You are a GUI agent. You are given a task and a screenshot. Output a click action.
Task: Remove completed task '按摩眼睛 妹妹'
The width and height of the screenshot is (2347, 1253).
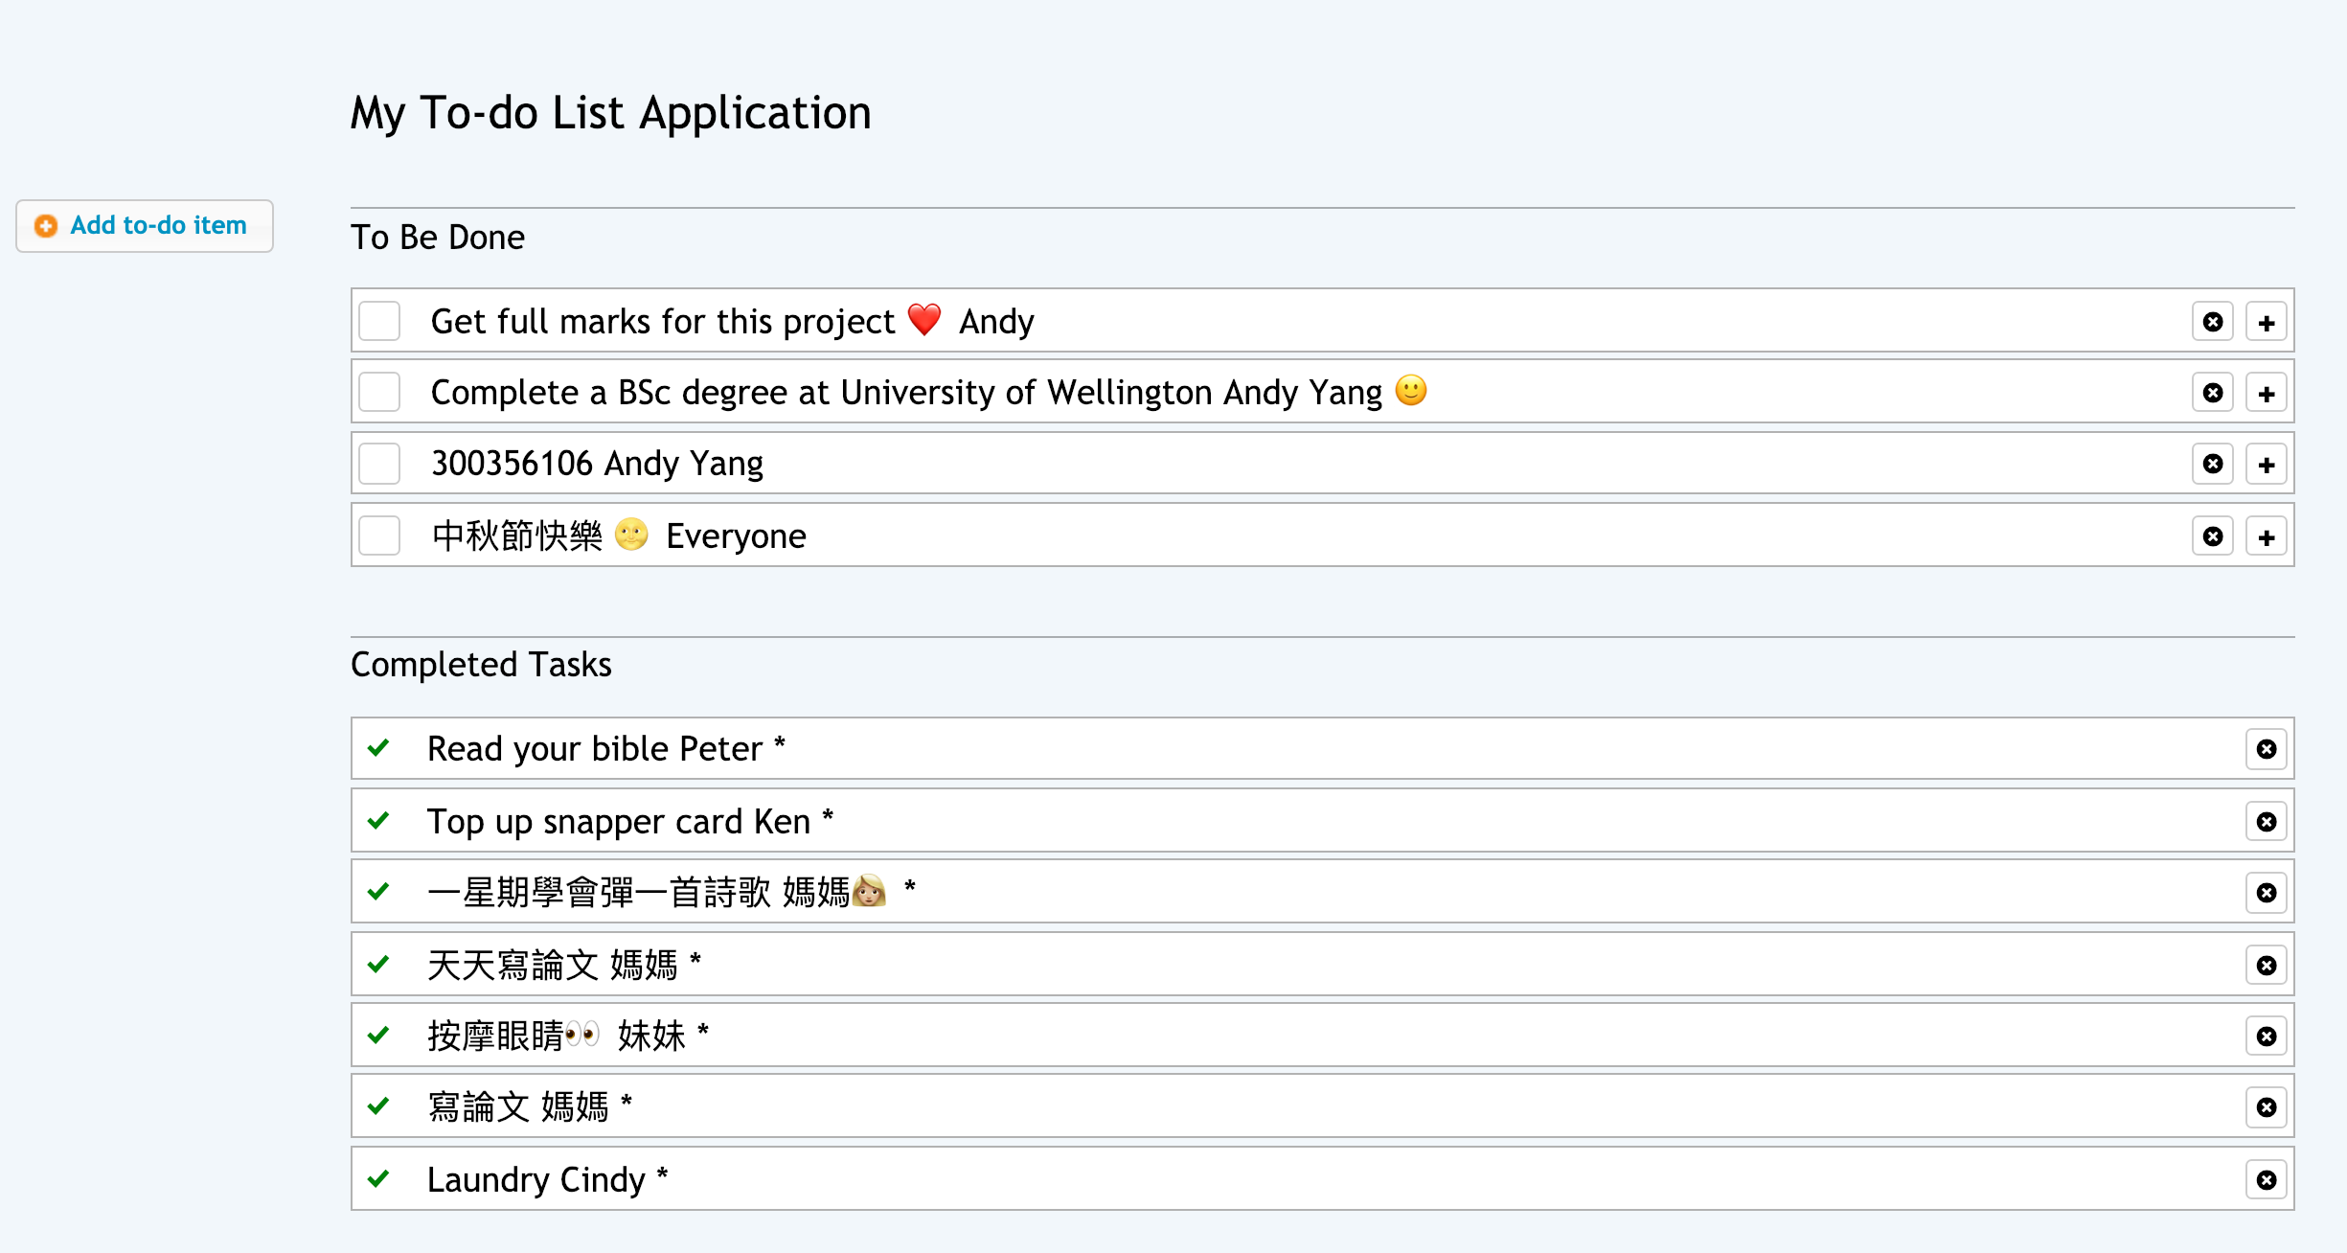click(x=2267, y=1037)
